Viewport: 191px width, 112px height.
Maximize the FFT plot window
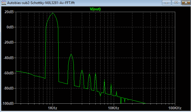pyautogui.click(x=176, y=3)
